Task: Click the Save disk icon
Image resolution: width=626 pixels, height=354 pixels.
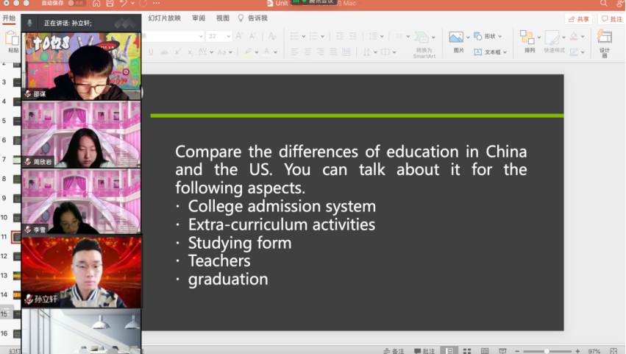Action: pos(110,4)
